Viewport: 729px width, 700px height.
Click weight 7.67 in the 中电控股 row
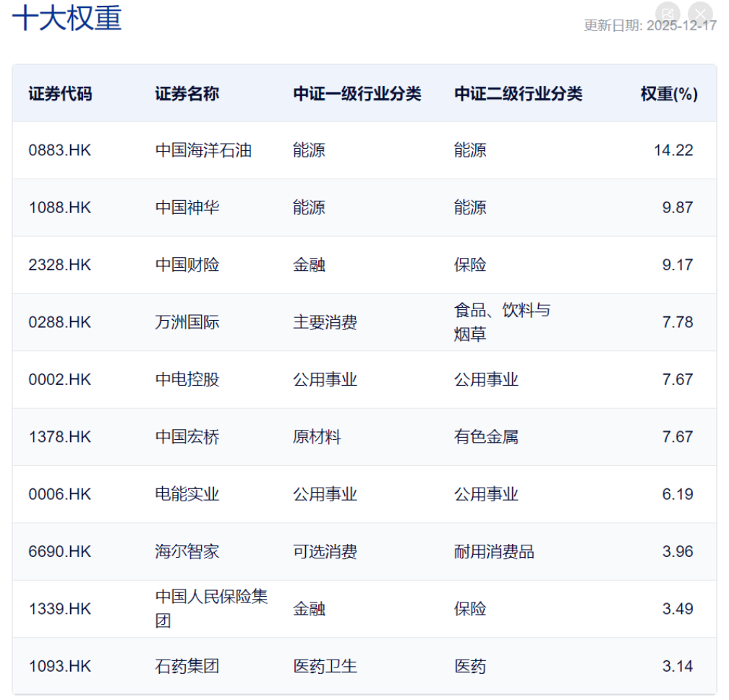tap(678, 379)
